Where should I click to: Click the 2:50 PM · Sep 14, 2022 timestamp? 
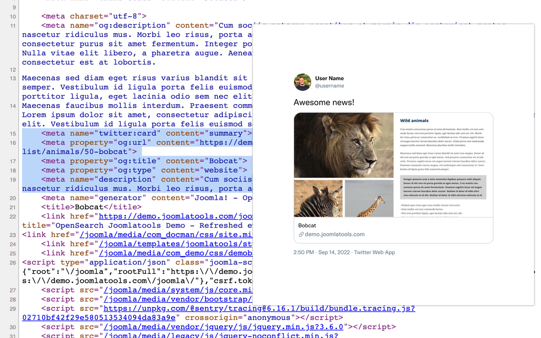321,252
